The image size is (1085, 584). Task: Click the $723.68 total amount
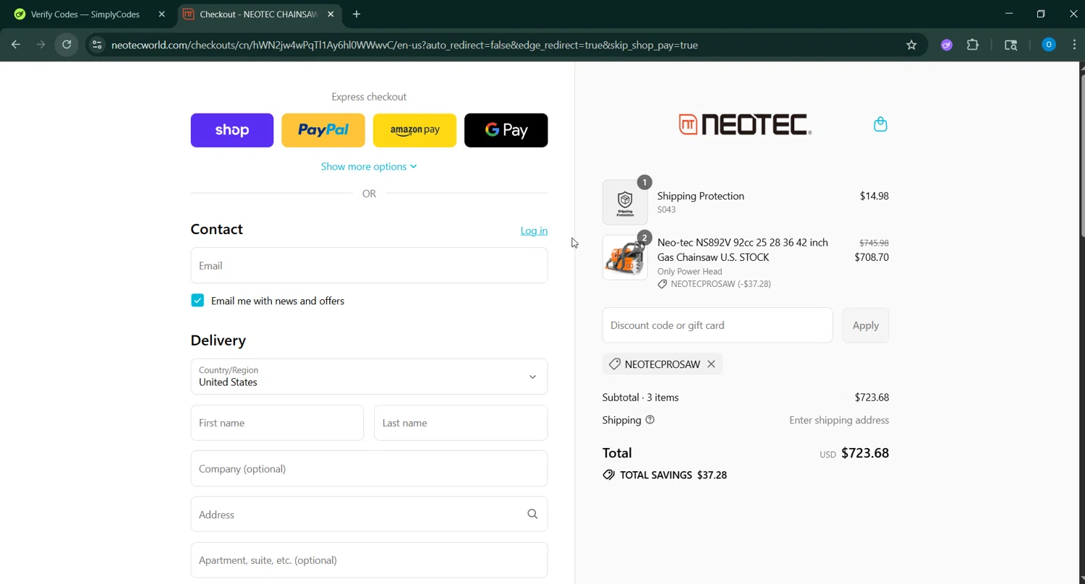(865, 453)
